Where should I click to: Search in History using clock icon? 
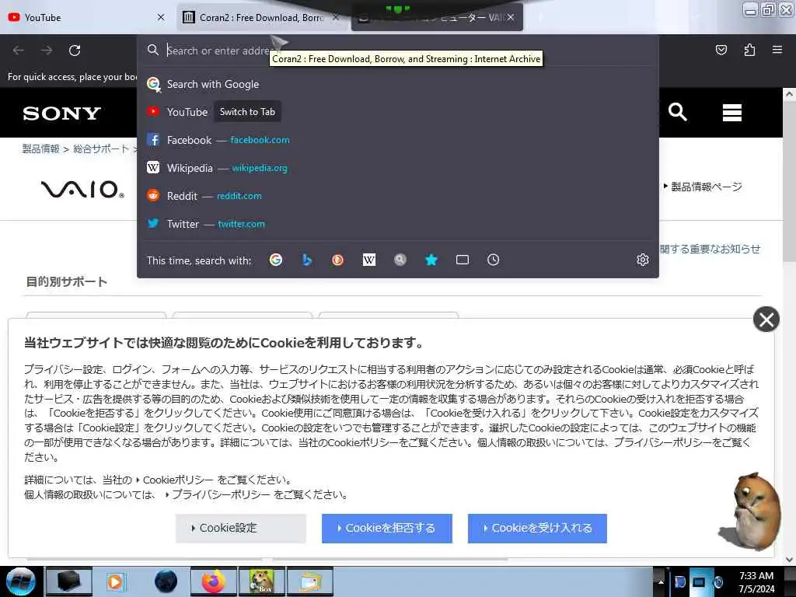[494, 260]
